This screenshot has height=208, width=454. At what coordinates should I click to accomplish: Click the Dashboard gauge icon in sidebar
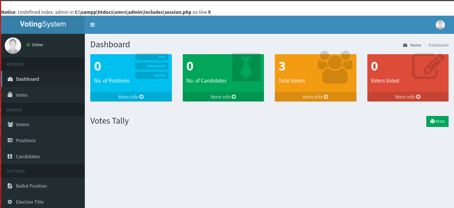point(10,79)
